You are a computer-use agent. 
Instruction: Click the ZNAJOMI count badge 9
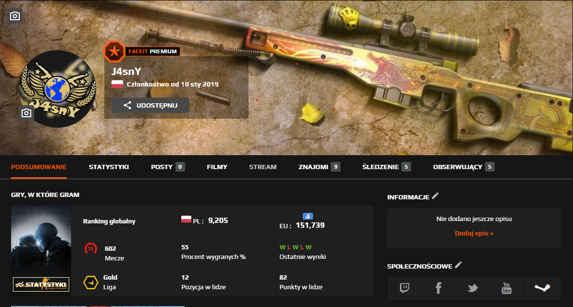point(336,167)
